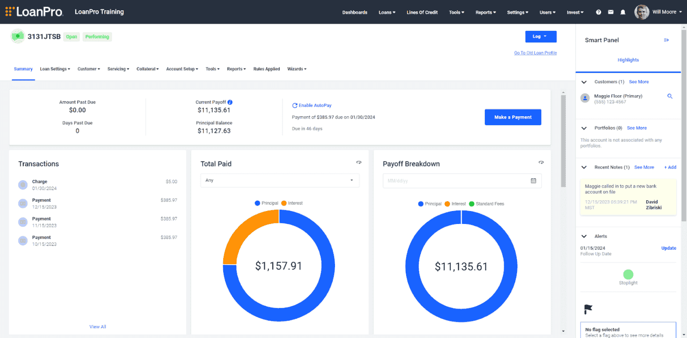Open the help question mark icon

click(x=598, y=13)
